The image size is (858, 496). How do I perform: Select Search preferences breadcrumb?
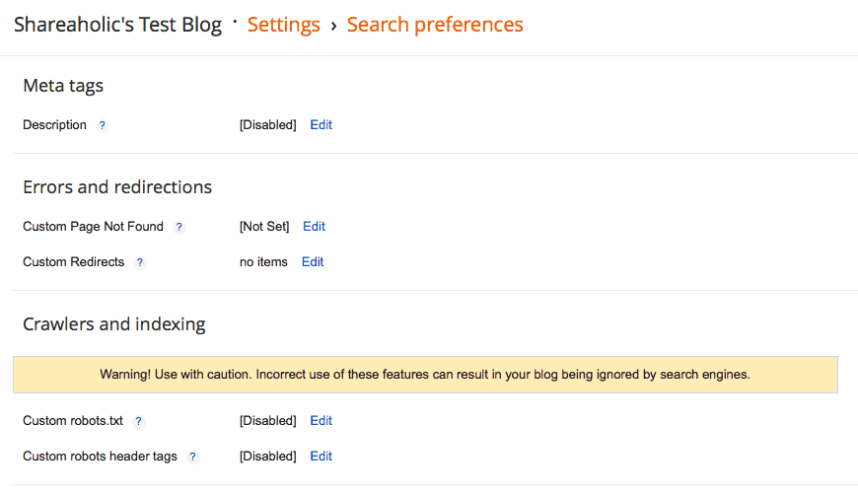435,25
